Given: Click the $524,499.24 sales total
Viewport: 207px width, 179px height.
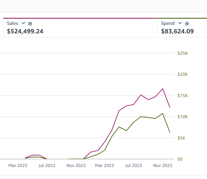Looking at the screenshot, I should coord(25,31).
